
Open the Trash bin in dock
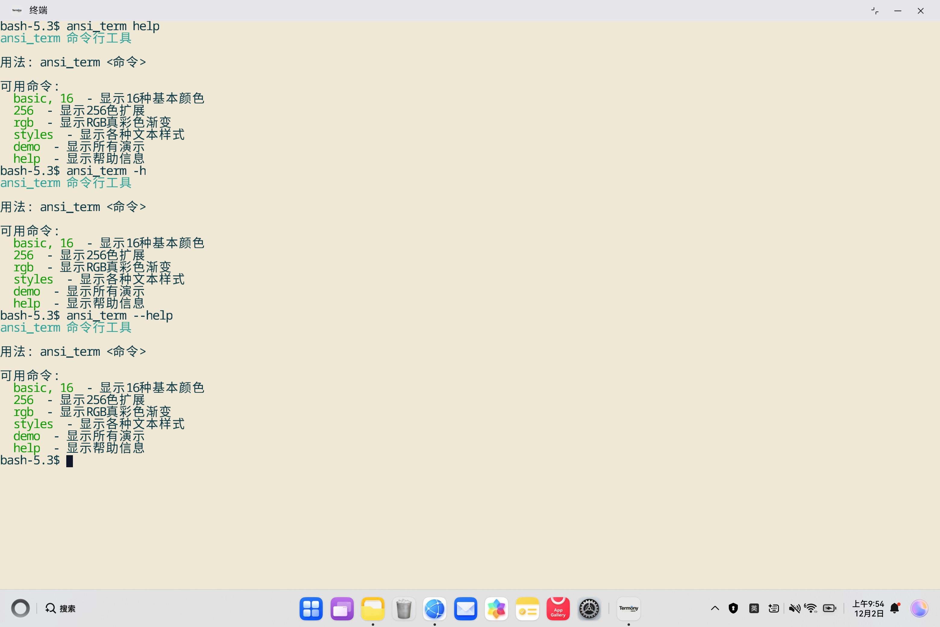[x=404, y=609]
